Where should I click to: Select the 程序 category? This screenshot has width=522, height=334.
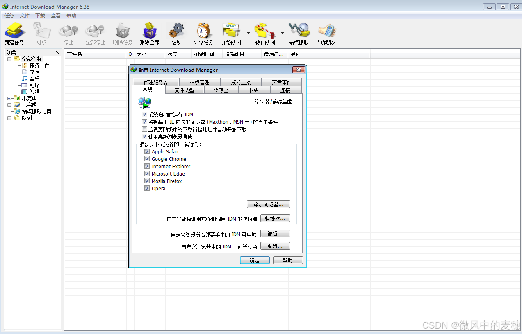pyautogui.click(x=34, y=85)
